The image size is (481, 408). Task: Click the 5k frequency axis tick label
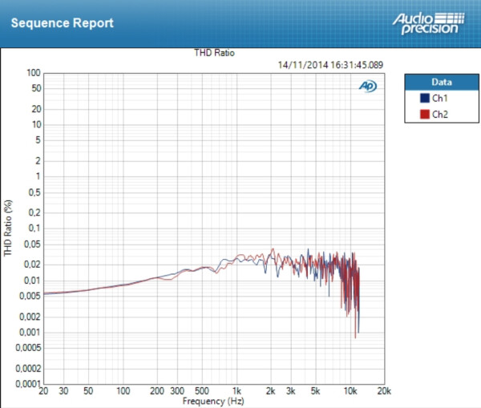[315, 391]
